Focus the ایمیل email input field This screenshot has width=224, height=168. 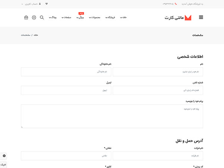pyautogui.click(x=66, y=90)
